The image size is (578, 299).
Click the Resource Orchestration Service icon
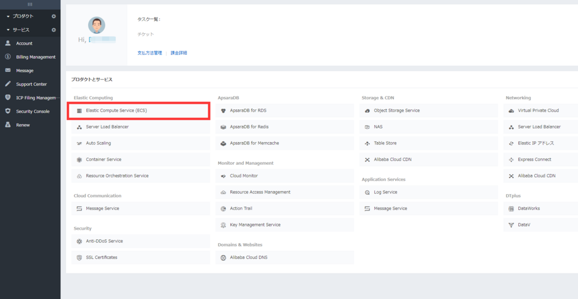79,176
